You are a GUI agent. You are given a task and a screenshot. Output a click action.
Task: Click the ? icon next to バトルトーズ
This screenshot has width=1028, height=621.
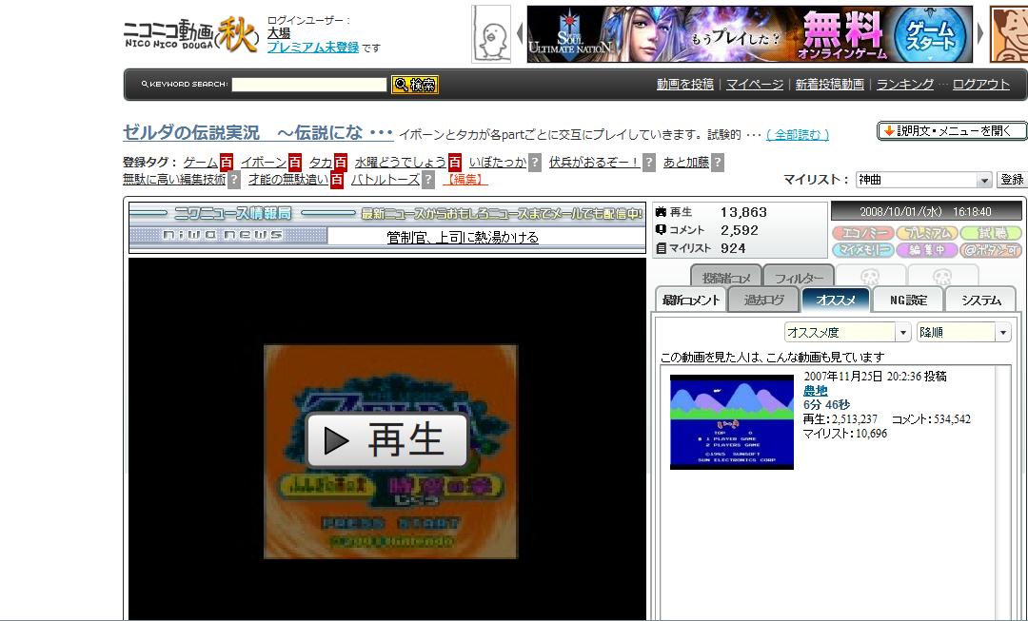point(428,180)
